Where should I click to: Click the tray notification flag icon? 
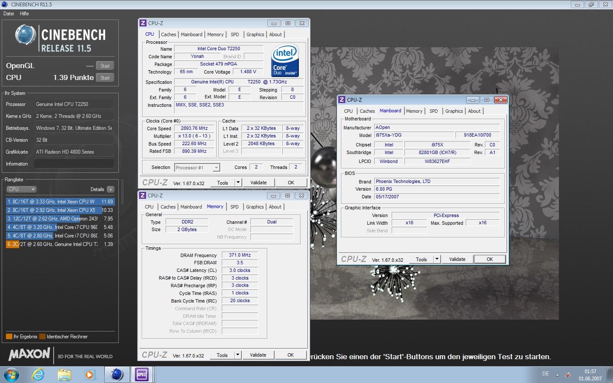[x=568, y=375]
